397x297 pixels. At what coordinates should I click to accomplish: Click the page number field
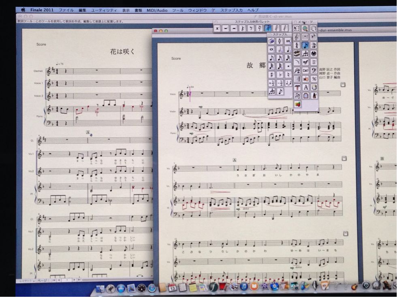[66, 280]
